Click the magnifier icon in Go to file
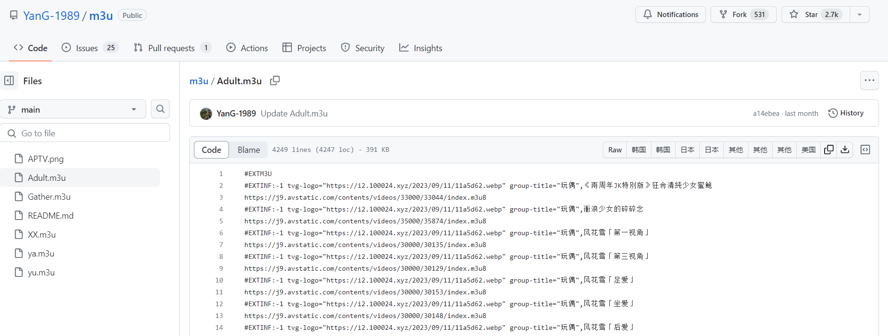This screenshot has width=888, height=336. (12, 133)
